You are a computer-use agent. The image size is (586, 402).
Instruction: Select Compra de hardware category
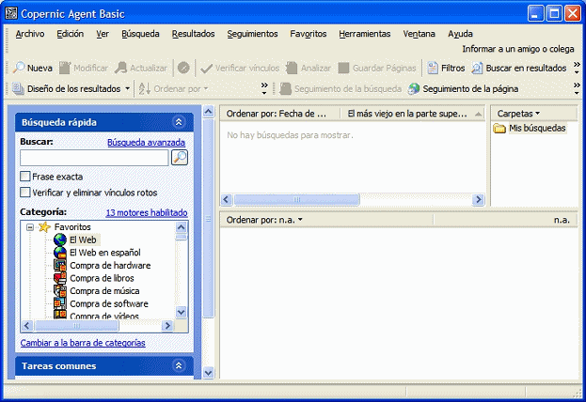60,266
